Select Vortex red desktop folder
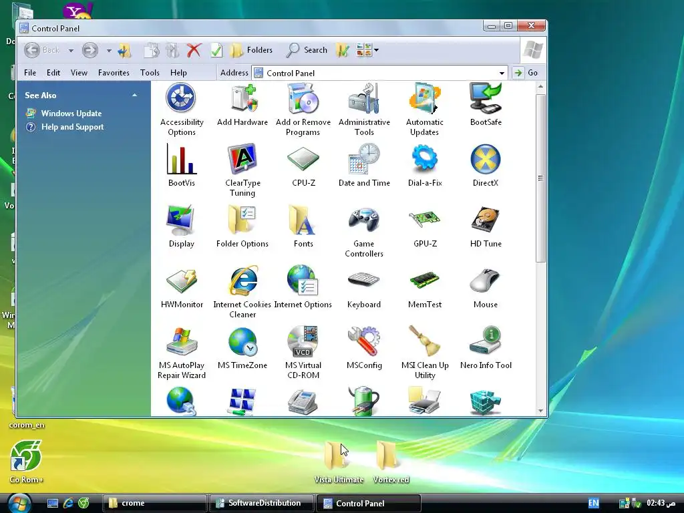Screen dimensions: 684x513 pos(391,462)
